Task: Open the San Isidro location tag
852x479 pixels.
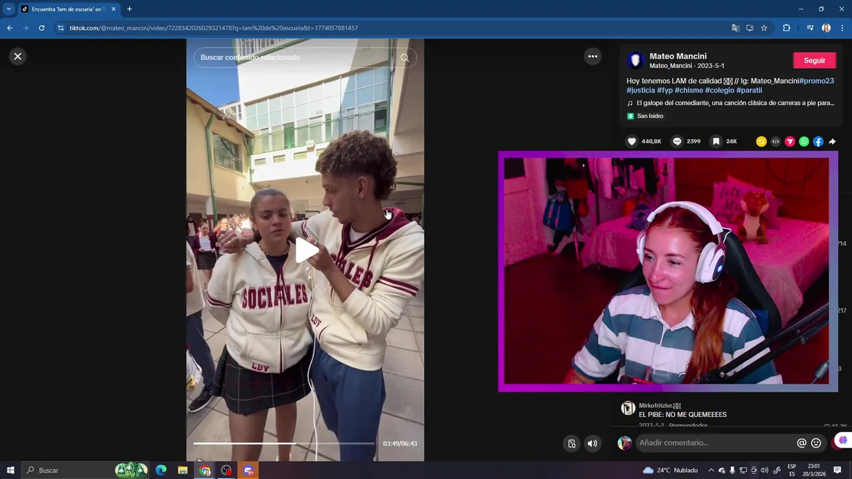Action: click(x=645, y=116)
